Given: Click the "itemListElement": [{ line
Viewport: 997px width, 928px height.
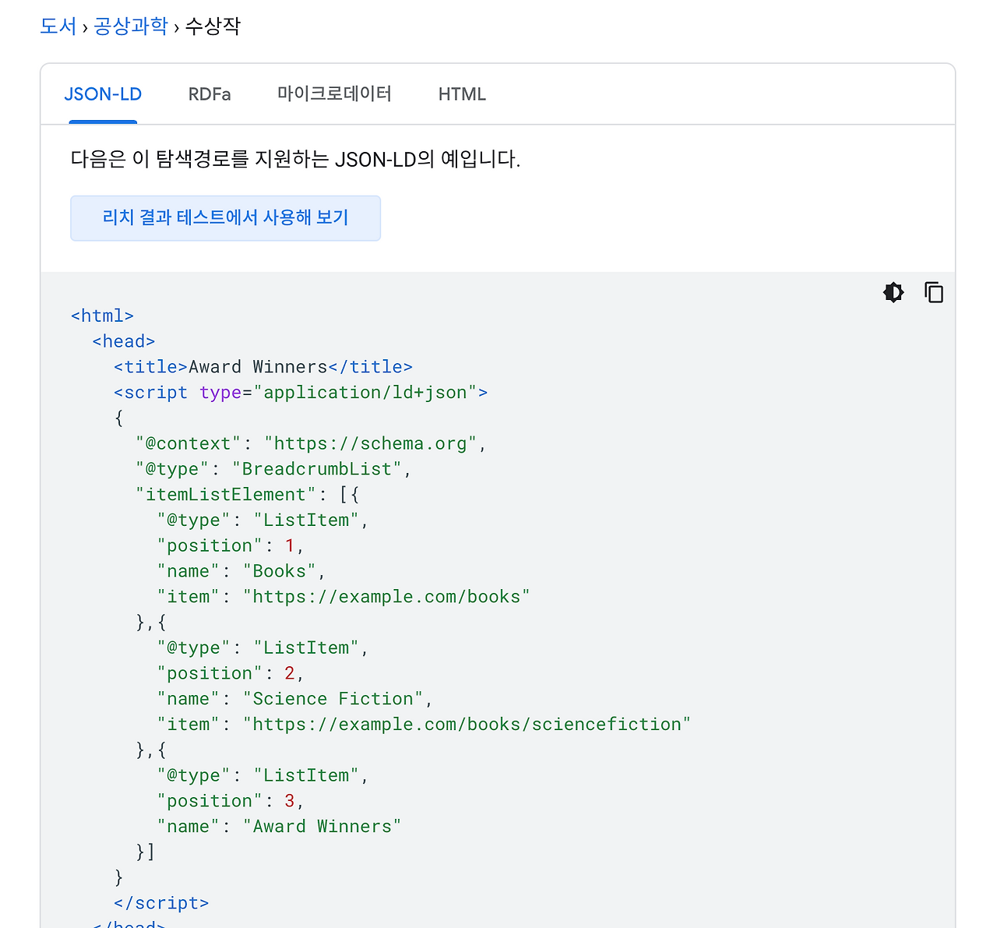Looking at the screenshot, I should click(248, 495).
